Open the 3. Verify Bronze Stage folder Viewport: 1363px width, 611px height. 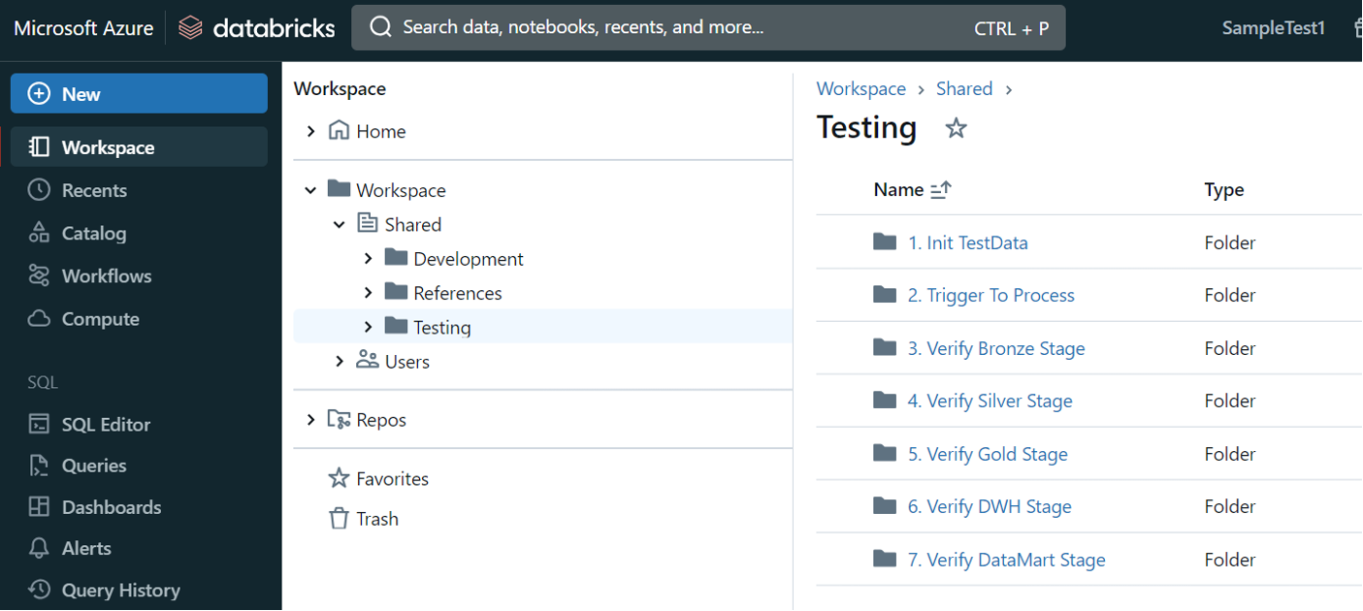tap(995, 347)
